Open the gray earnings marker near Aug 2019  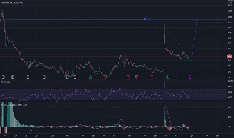click(x=28, y=77)
